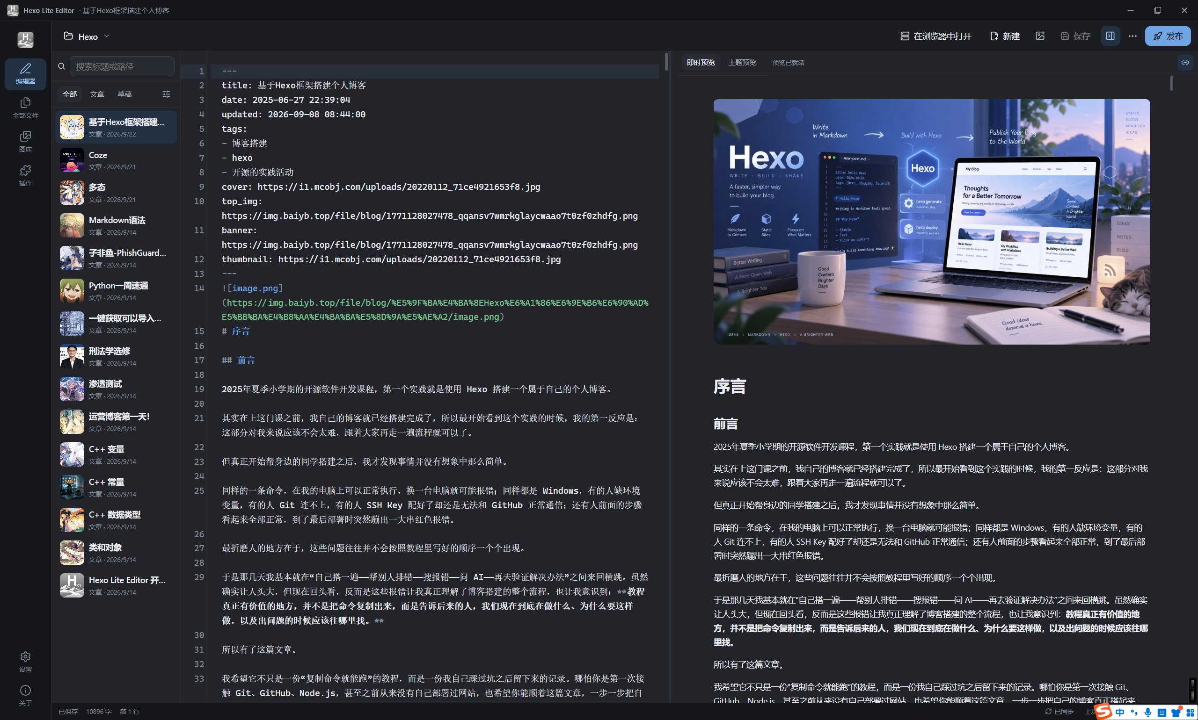Select the 基于Hexo框架搭建 article
Image resolution: width=1198 pixels, height=720 pixels.
[x=116, y=127]
